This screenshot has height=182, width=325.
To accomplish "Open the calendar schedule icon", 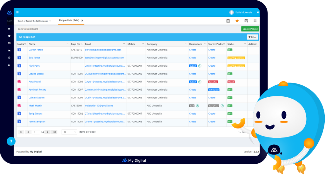I will coord(246,21).
